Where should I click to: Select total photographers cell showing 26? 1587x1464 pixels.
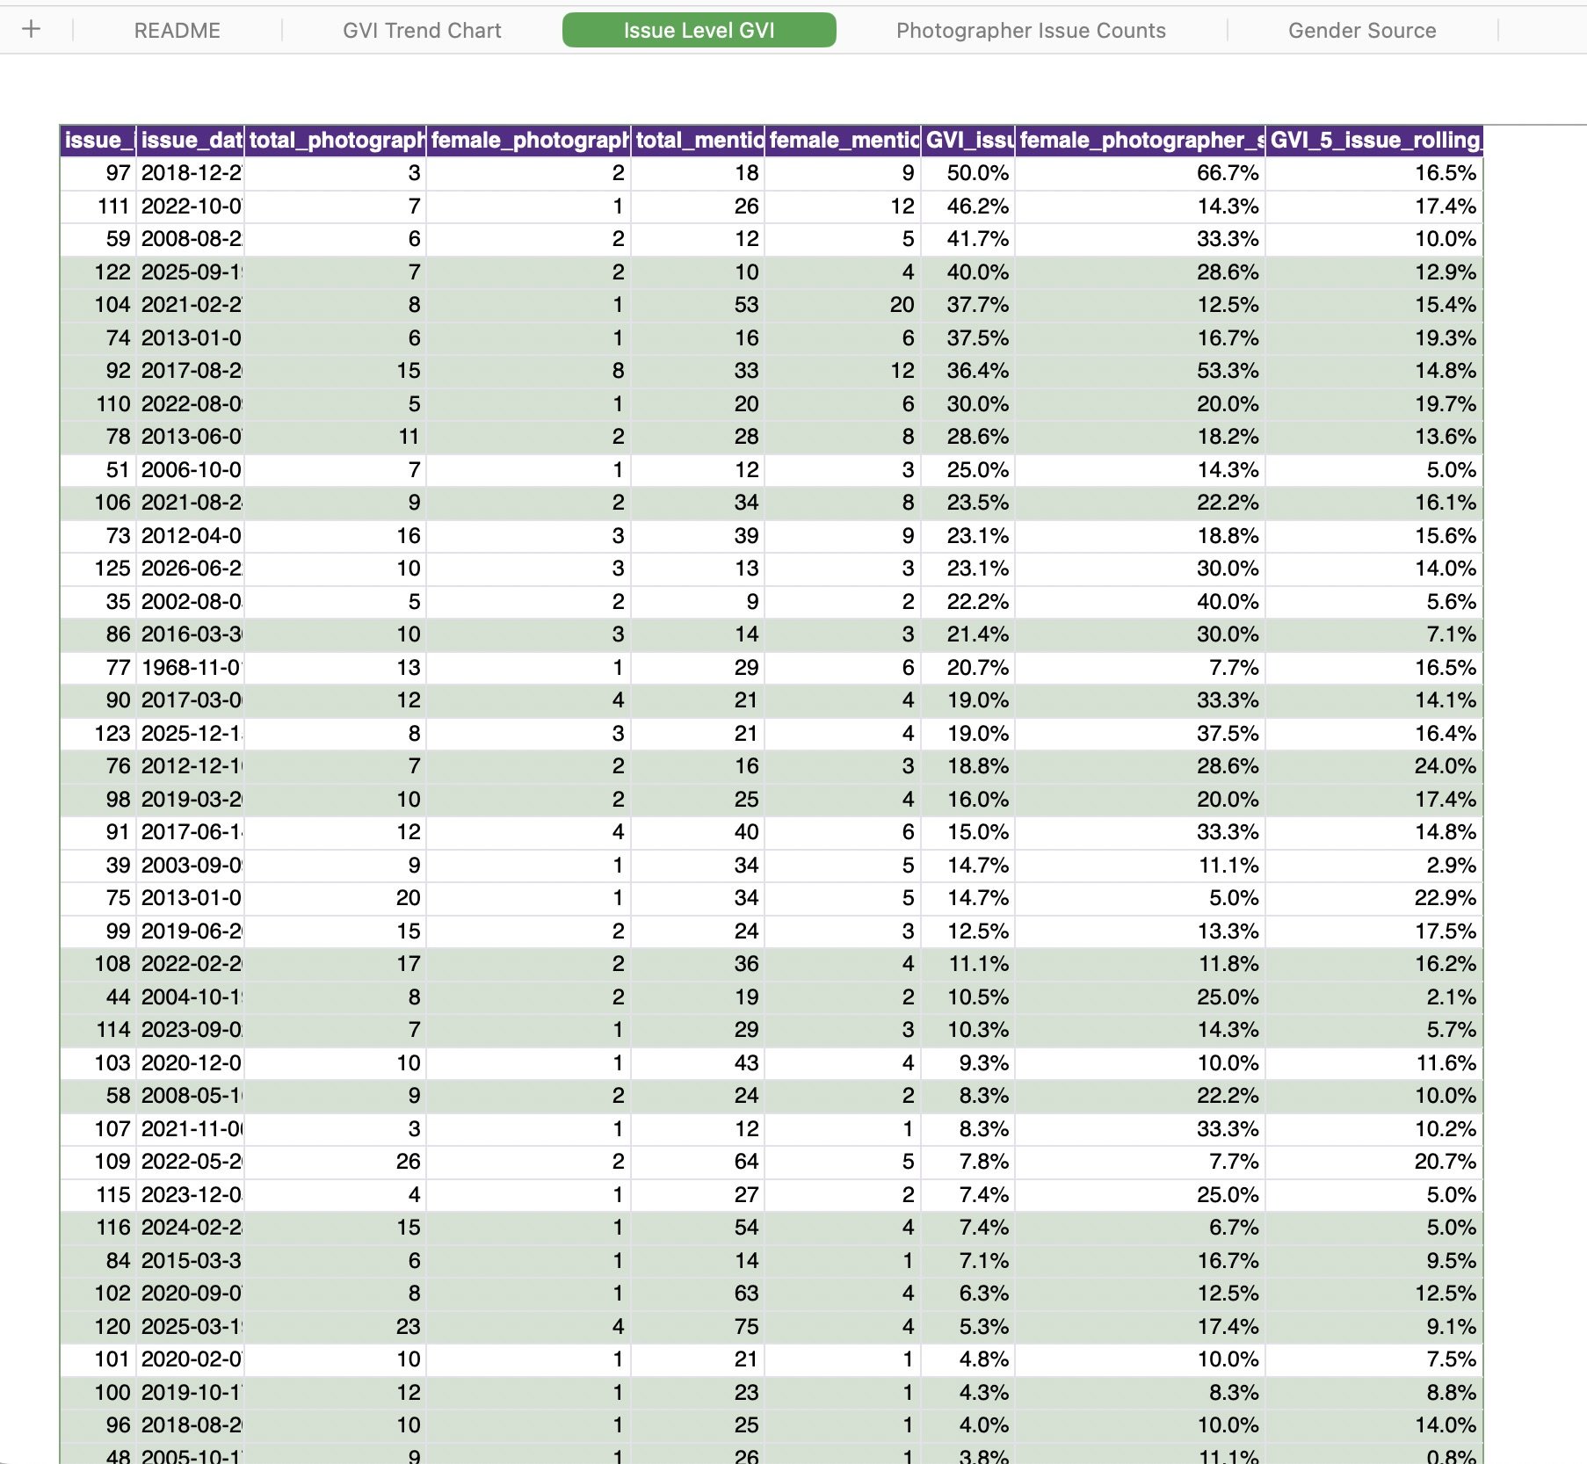coord(335,1162)
